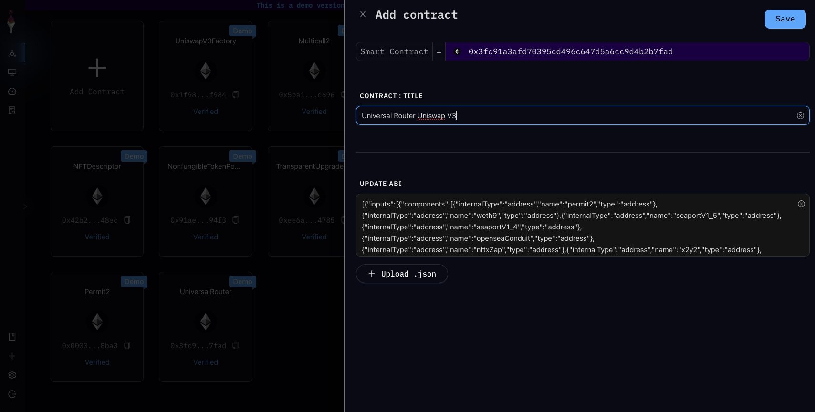This screenshot has width=815, height=412.
Task: Click the Demo badge on NFTDescriptor
Action: (x=134, y=156)
